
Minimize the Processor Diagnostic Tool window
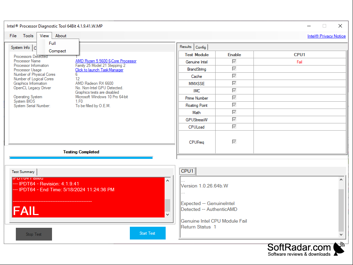point(309,26)
